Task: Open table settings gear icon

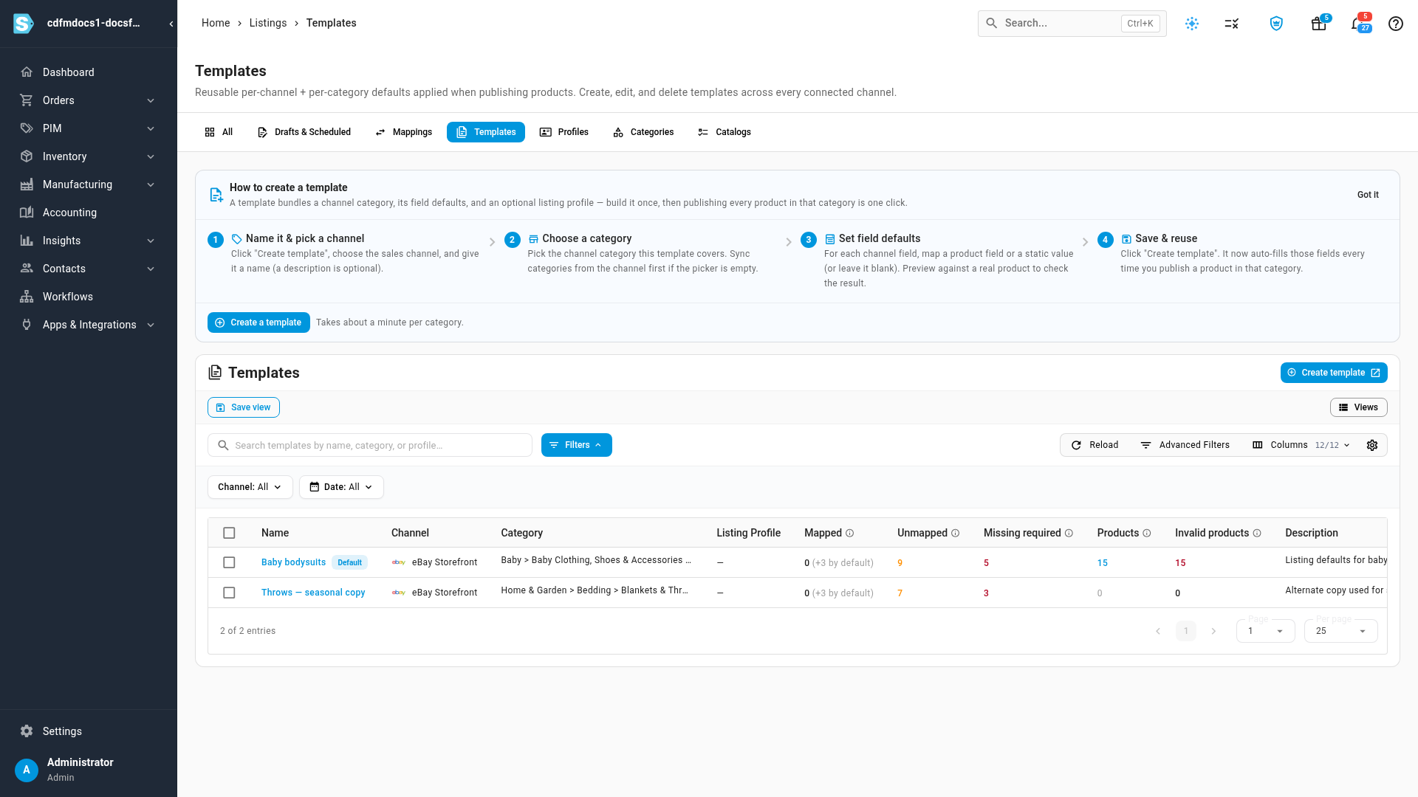Action: point(1372,445)
